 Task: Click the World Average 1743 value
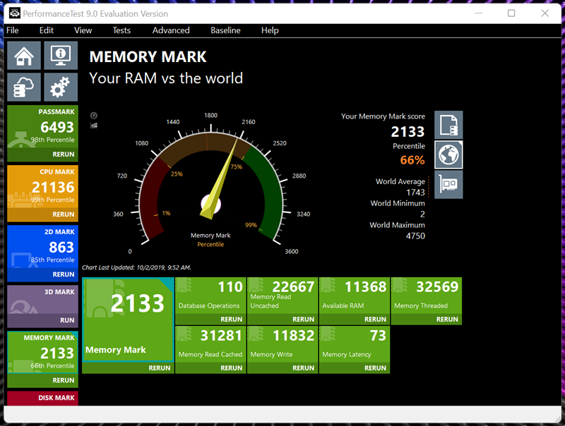415,193
